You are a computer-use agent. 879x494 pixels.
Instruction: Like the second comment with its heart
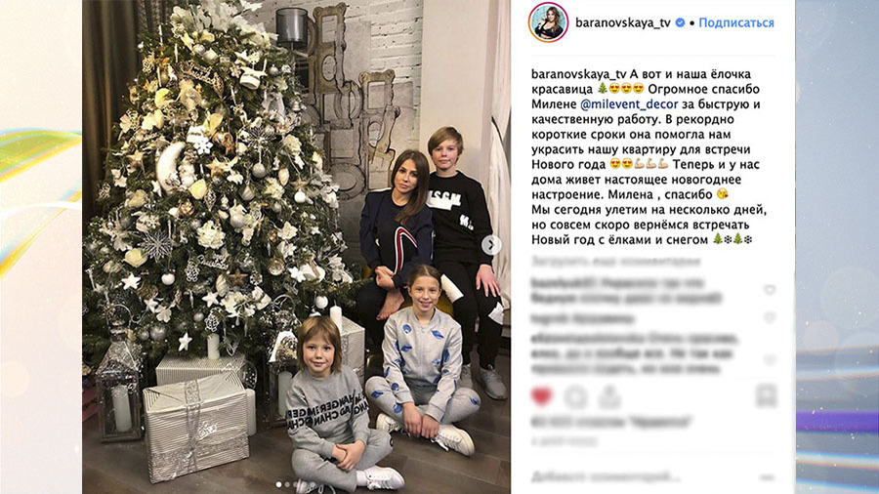tap(770, 317)
